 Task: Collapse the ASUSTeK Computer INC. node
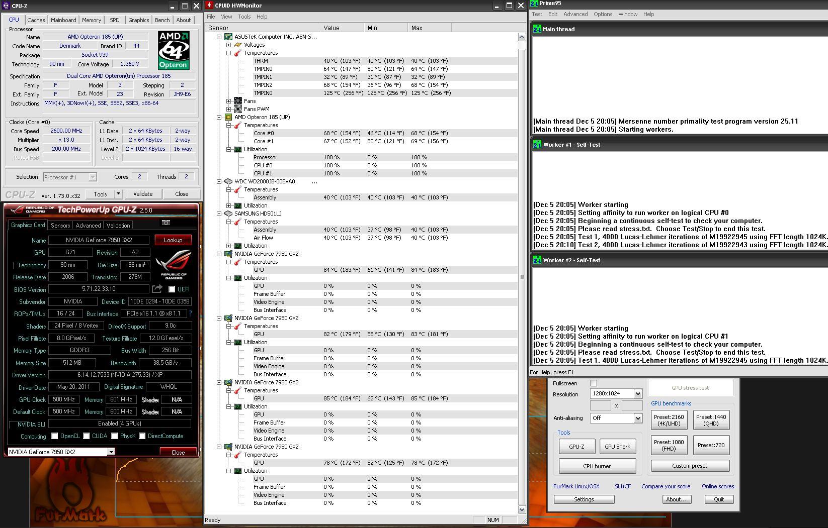coord(219,37)
